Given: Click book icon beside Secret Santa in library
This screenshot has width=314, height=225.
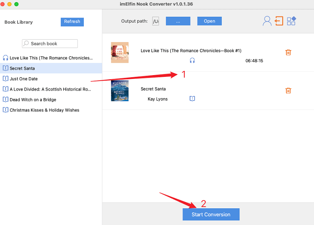Looking at the screenshot, I should tap(5, 68).
